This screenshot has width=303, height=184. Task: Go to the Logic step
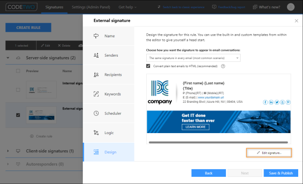(x=108, y=133)
